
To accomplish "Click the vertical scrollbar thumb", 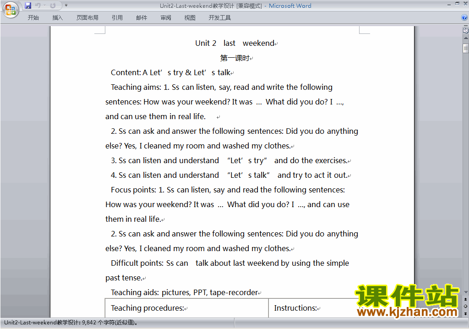I will (x=466, y=48).
